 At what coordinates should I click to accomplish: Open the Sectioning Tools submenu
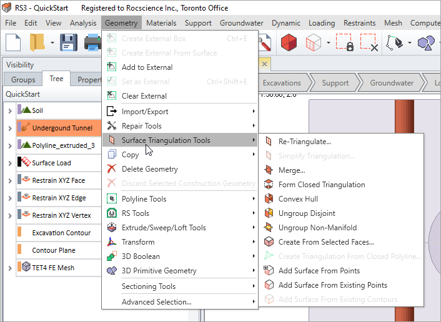point(180,286)
